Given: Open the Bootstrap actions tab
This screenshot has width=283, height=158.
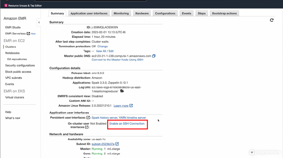Looking at the screenshot, I should click(x=224, y=13).
